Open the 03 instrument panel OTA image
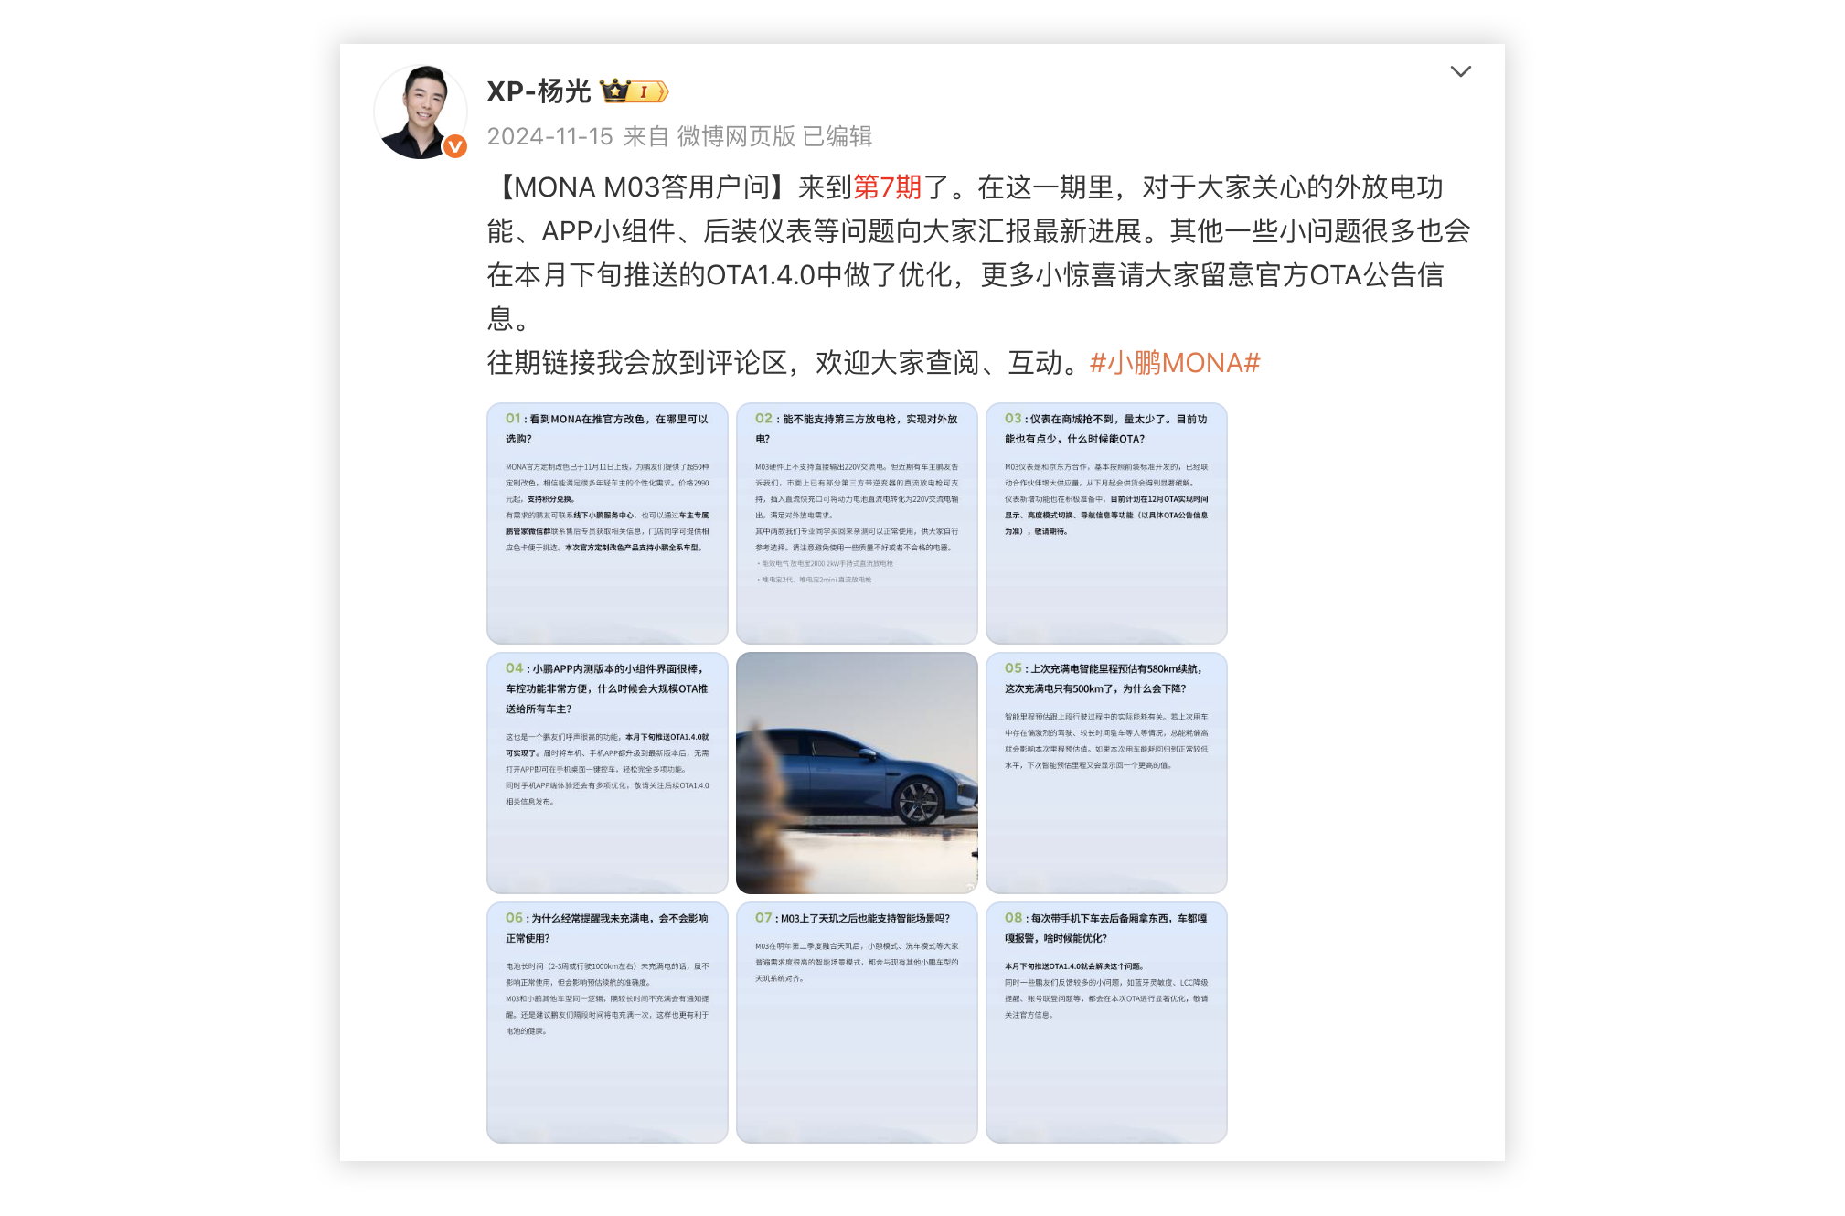 click(x=1106, y=523)
